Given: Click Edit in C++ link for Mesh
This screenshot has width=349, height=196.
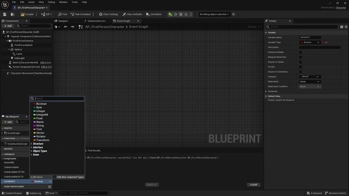Looking at the screenshot, I should [x=46, y=63].
